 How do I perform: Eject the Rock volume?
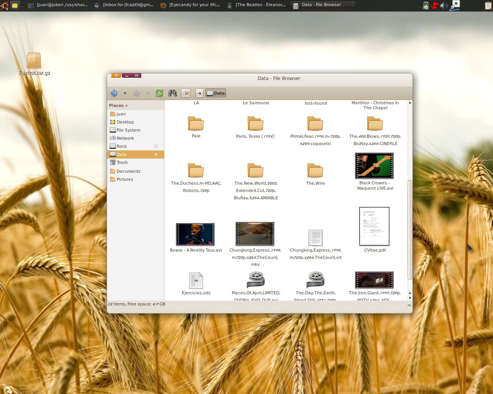pyautogui.click(x=156, y=146)
